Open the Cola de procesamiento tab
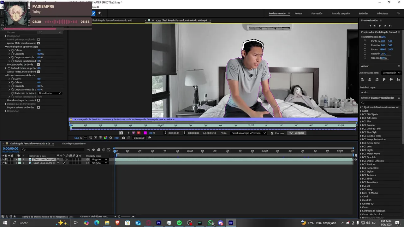404x227 pixels. pos(74,143)
